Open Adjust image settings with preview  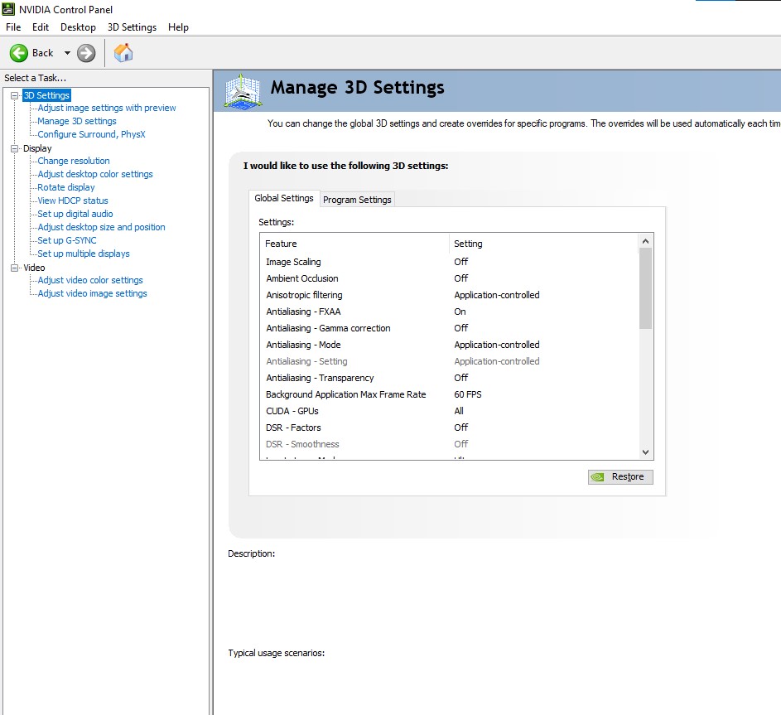[x=107, y=108]
